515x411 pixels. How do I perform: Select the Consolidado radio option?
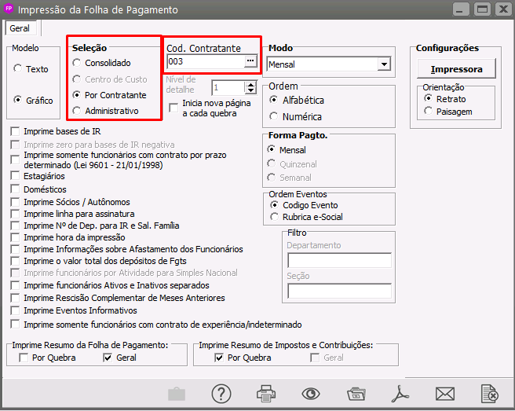76,63
